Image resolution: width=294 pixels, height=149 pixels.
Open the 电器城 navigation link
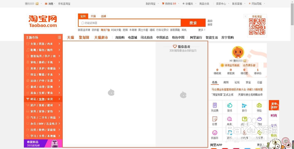click(x=133, y=37)
